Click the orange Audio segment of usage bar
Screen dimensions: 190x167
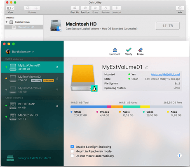pos(117,107)
